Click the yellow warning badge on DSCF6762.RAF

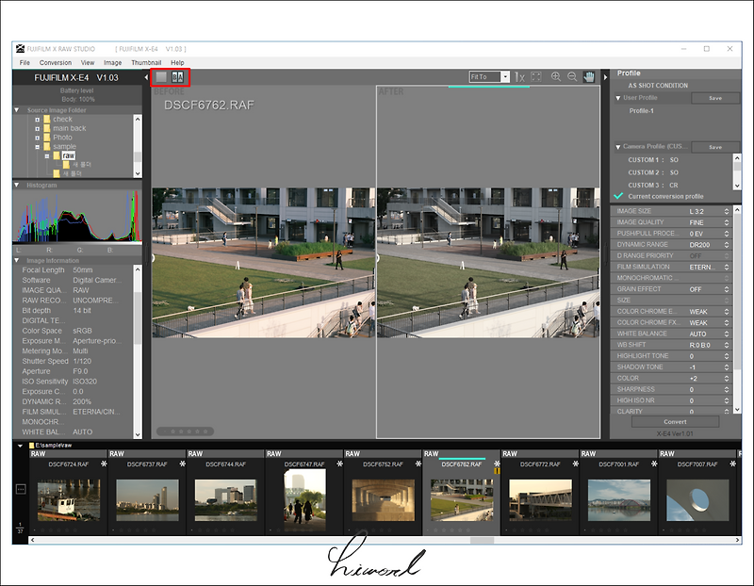[x=497, y=471]
